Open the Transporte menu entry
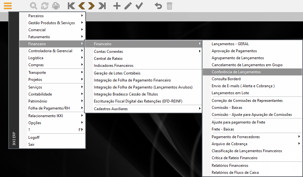This screenshot has height=177, width=303. (52, 73)
